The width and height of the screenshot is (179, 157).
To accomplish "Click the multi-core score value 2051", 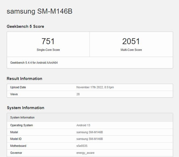I will point(131,41).
